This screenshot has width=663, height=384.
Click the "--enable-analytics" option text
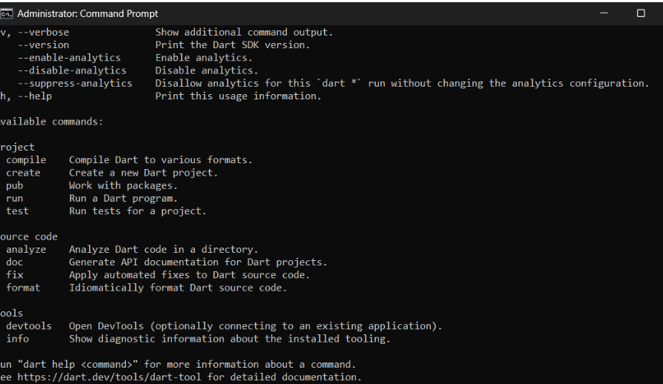click(69, 58)
